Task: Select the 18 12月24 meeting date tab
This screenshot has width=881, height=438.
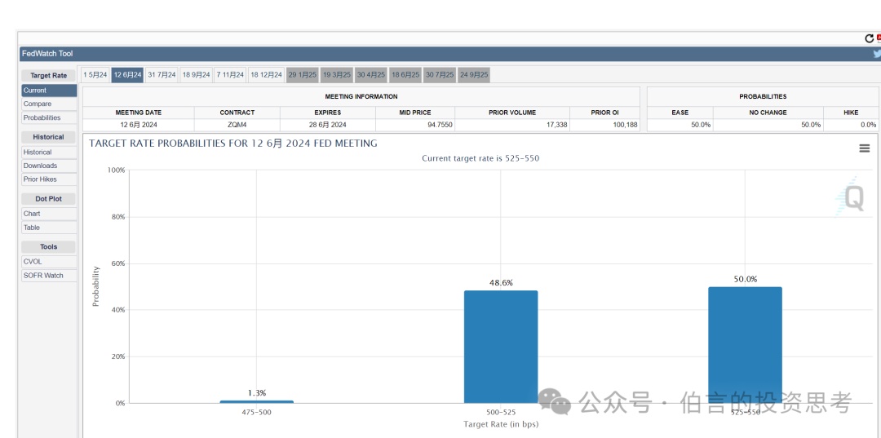Action: (x=266, y=75)
